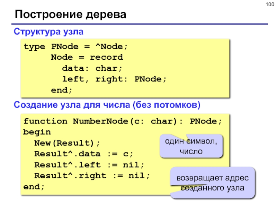
Task: Select the line 'New(Result);'
Action: pos(67,143)
